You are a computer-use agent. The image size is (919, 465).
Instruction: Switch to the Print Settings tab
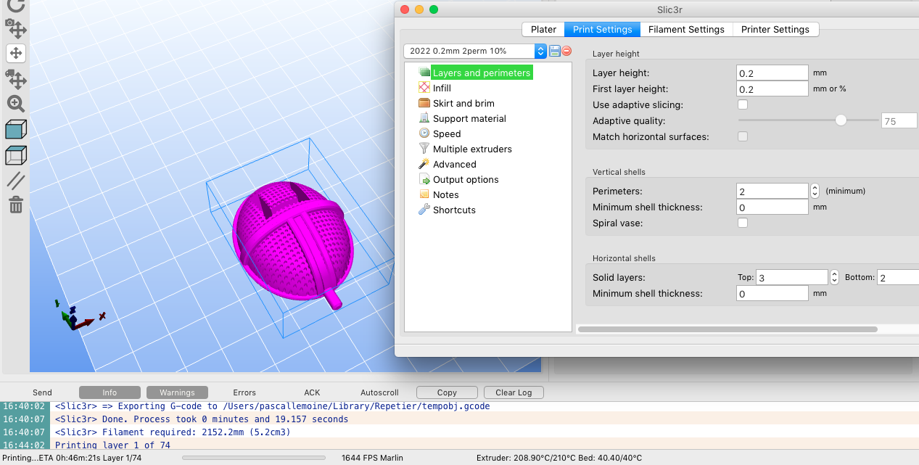602,29
